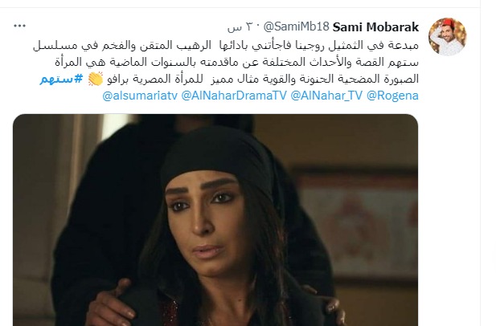Visit the mentioned account @AlNaharDramaTV
496x326 pixels.
pos(234,96)
